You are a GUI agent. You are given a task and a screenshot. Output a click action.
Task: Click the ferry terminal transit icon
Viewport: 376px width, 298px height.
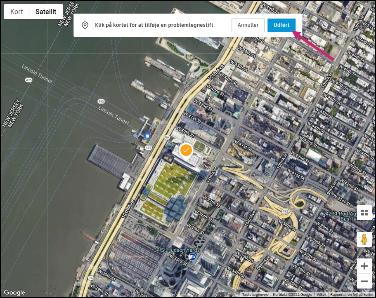coord(147,136)
